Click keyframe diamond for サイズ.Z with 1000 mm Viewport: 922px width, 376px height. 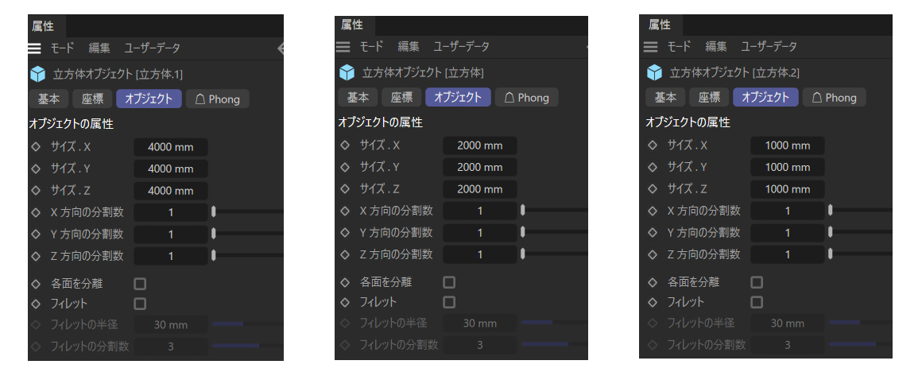pyautogui.click(x=653, y=188)
